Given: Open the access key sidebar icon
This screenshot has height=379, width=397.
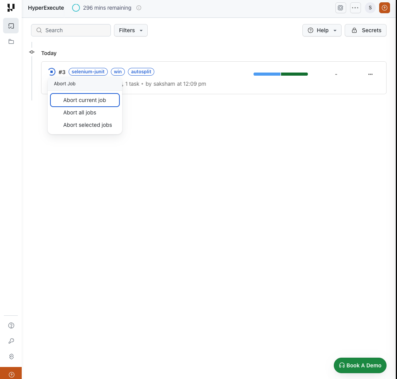Looking at the screenshot, I should click(x=11, y=341).
